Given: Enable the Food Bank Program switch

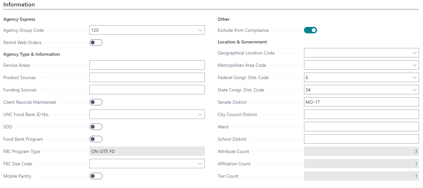Looking at the screenshot, I should [x=96, y=139].
